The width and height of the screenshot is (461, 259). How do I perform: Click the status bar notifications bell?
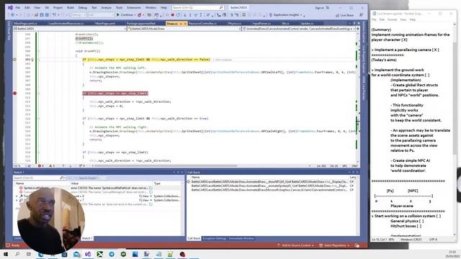(x=357, y=245)
